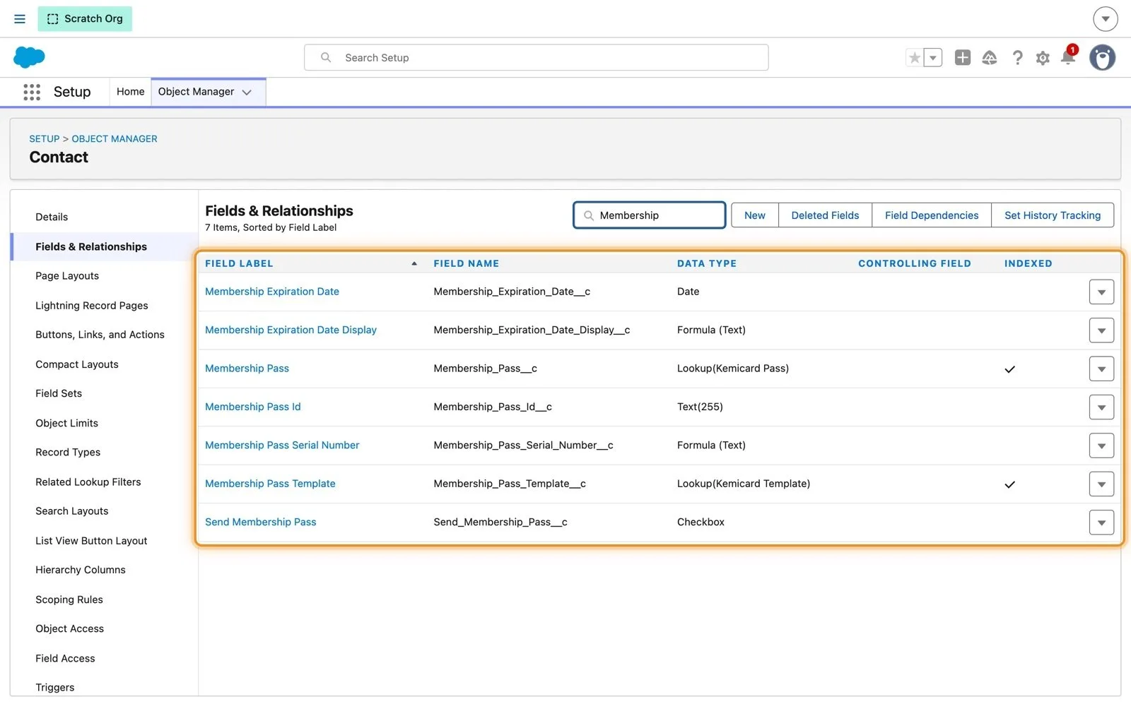Screen dimensions: 1131x706
Task: Go to the Home tab
Action: [130, 92]
